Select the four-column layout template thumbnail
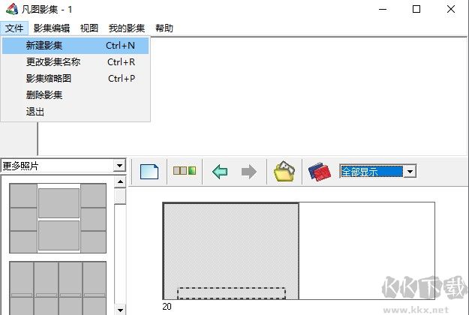The height and width of the screenshot is (315, 469). click(x=58, y=288)
